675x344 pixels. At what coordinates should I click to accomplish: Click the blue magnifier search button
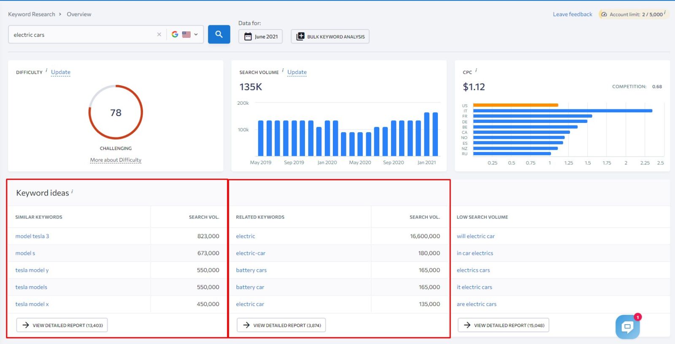tap(219, 34)
